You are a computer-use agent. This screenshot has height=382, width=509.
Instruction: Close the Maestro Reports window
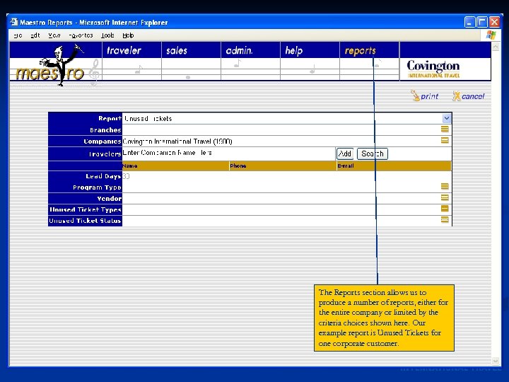[494, 22]
